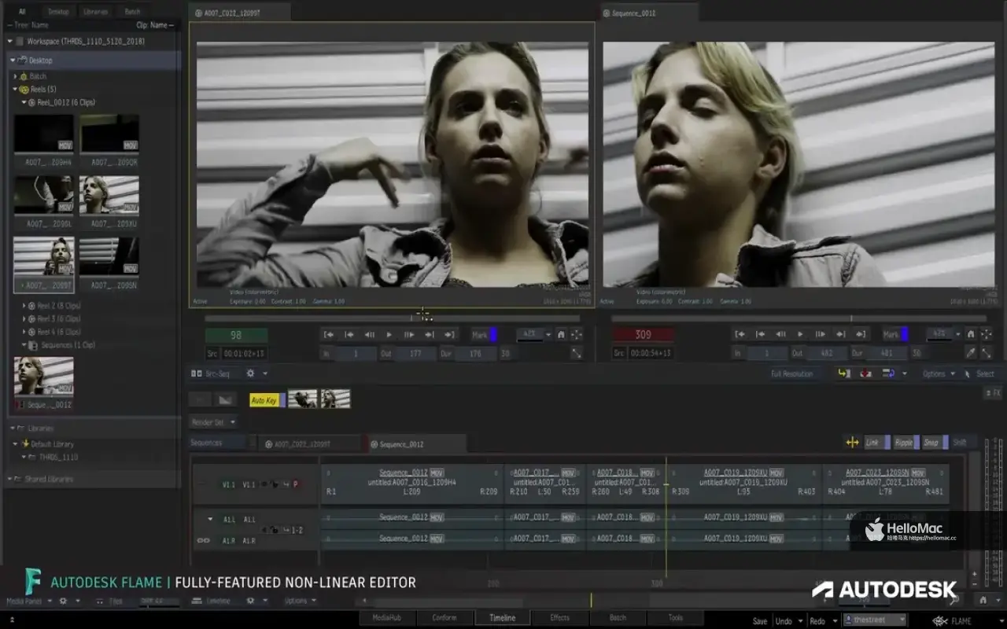Click the source viewer scrub bar
Image resolution: width=1007 pixels, height=629 pixels.
click(393, 318)
